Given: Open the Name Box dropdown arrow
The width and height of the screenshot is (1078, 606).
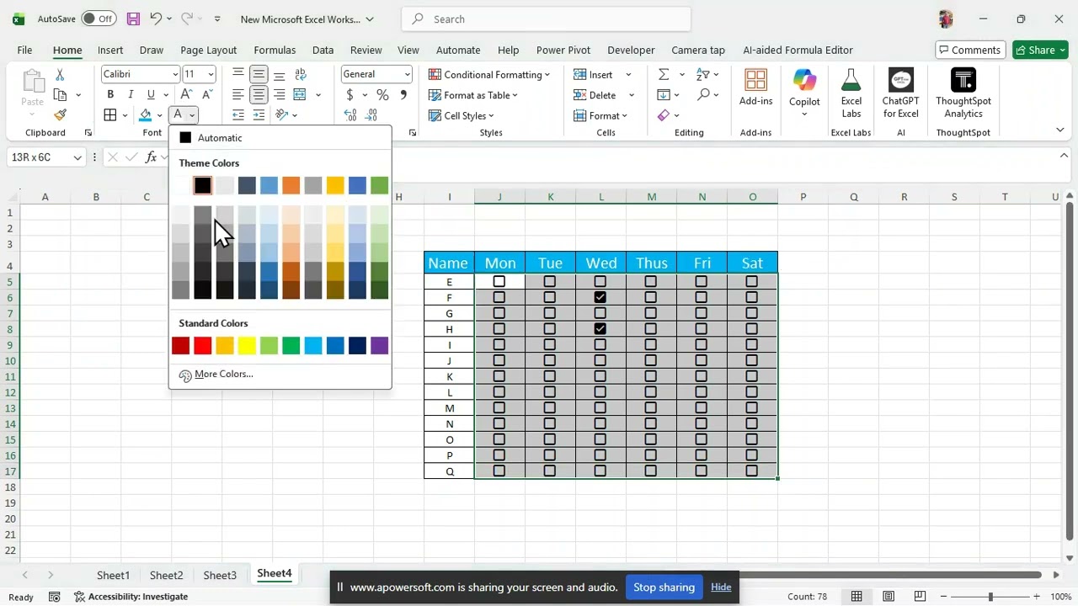Looking at the screenshot, I should [77, 157].
